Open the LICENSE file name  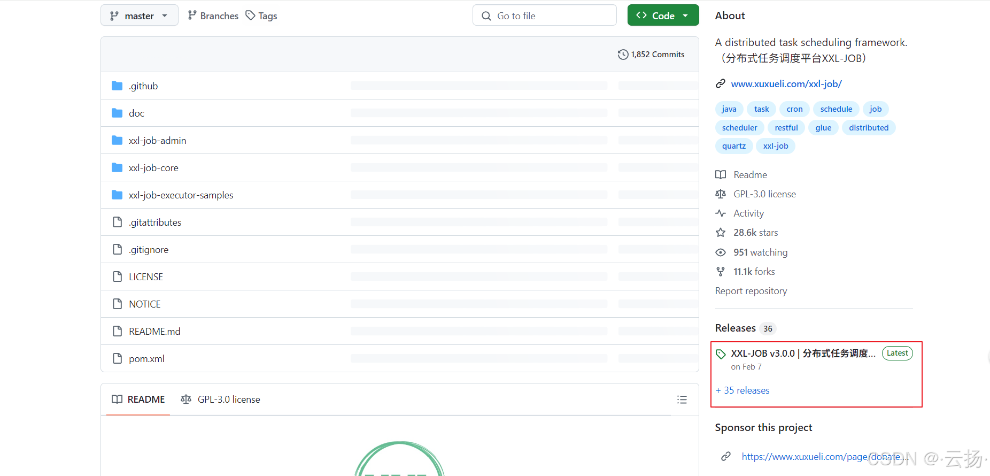point(146,277)
